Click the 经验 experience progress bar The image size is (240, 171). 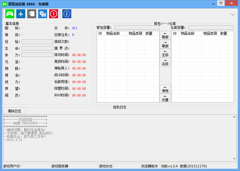tap(37, 42)
